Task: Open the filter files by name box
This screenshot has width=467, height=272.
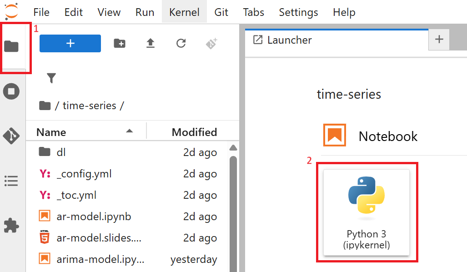Action: [x=51, y=78]
